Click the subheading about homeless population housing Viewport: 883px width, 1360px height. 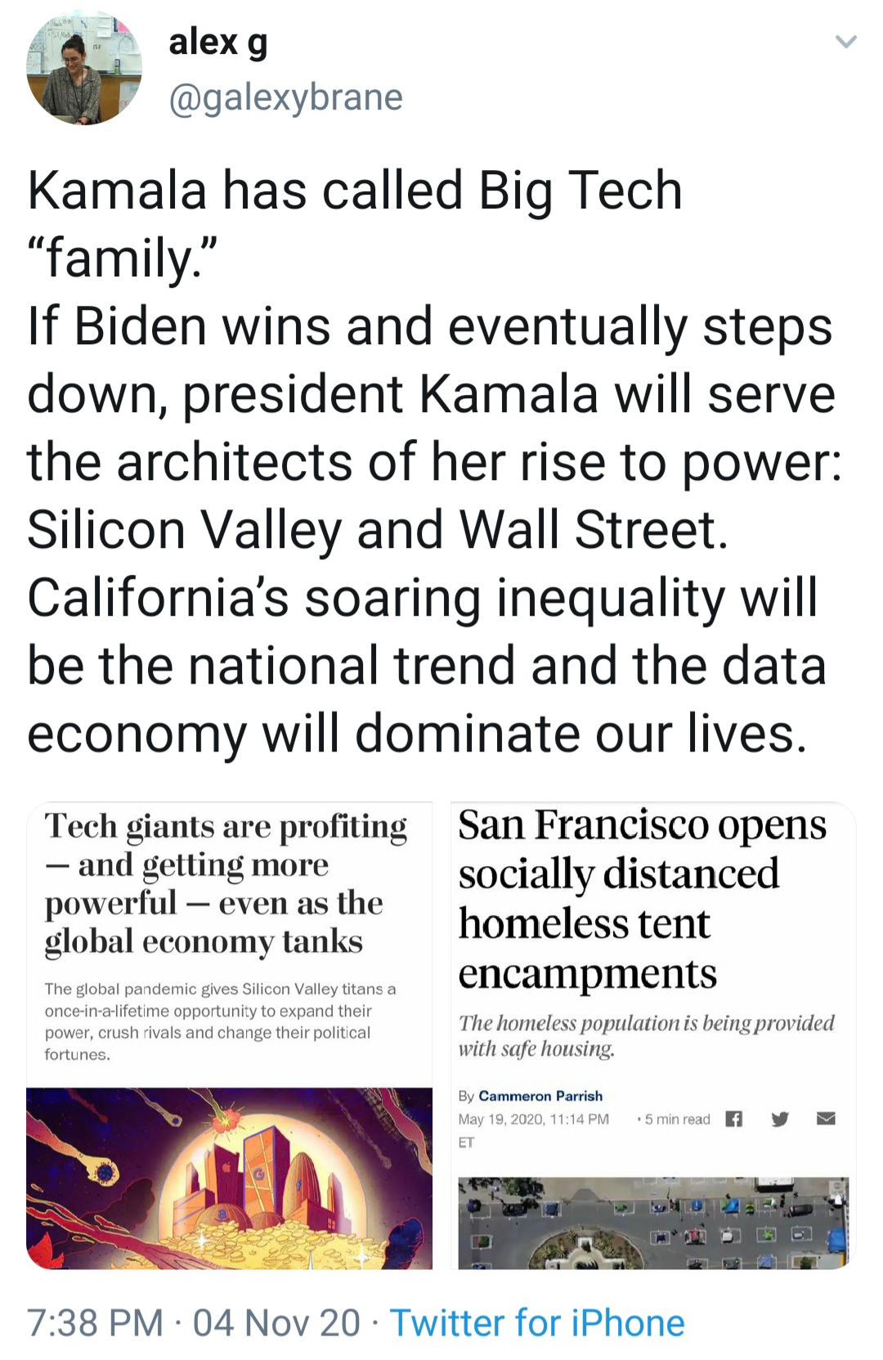click(646, 1035)
